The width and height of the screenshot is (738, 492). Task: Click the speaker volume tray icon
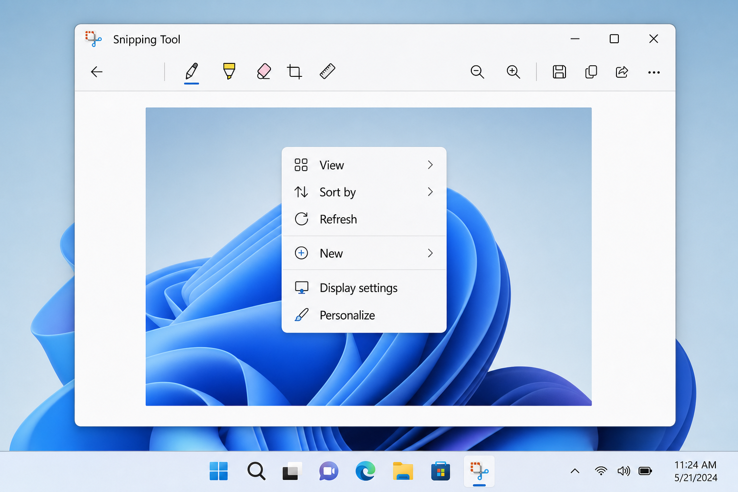tap(624, 471)
